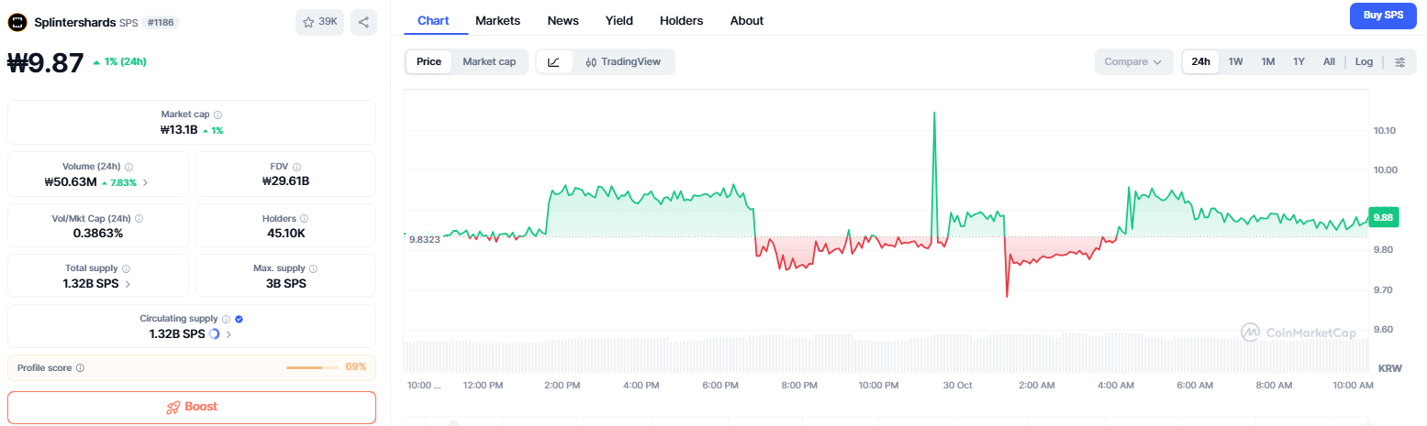Click the Profile score info icon
The height and width of the screenshot is (426, 1427).
[x=81, y=368]
